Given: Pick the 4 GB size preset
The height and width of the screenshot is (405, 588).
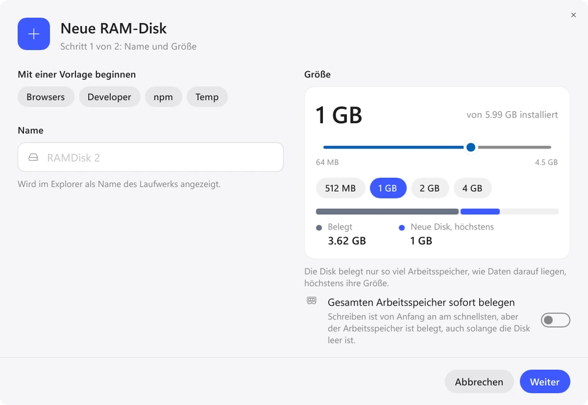Looking at the screenshot, I should coord(473,188).
